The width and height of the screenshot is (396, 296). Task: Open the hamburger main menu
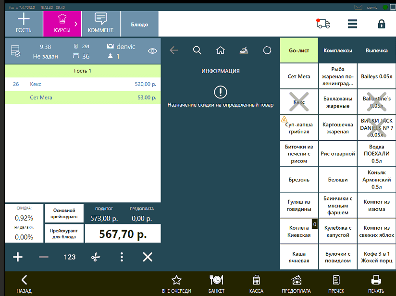point(352,24)
